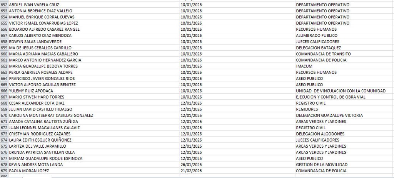Select cell JUAN LEONNEL MAGALLANES GALAVIZ

coord(94,128)
